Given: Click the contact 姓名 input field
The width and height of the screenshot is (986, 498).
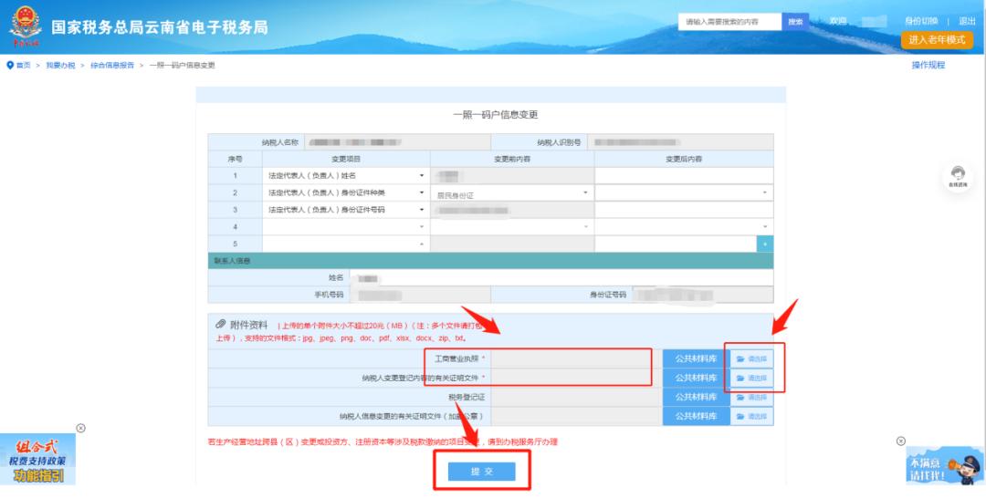Looking at the screenshot, I should (561, 277).
